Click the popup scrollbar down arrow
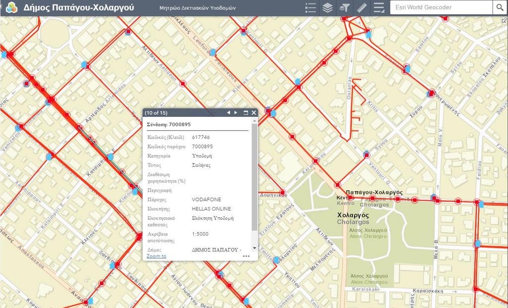The width and height of the screenshot is (508, 308). point(254,248)
